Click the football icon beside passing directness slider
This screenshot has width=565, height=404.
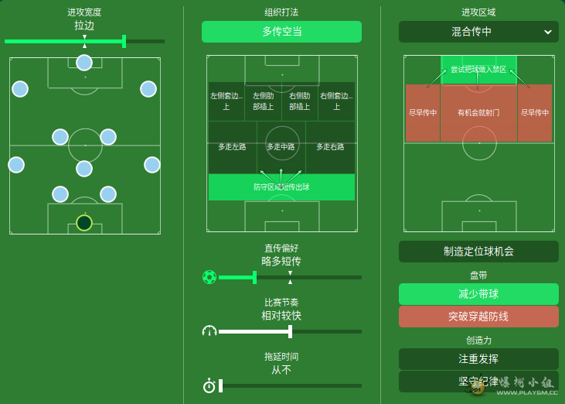[209, 277]
